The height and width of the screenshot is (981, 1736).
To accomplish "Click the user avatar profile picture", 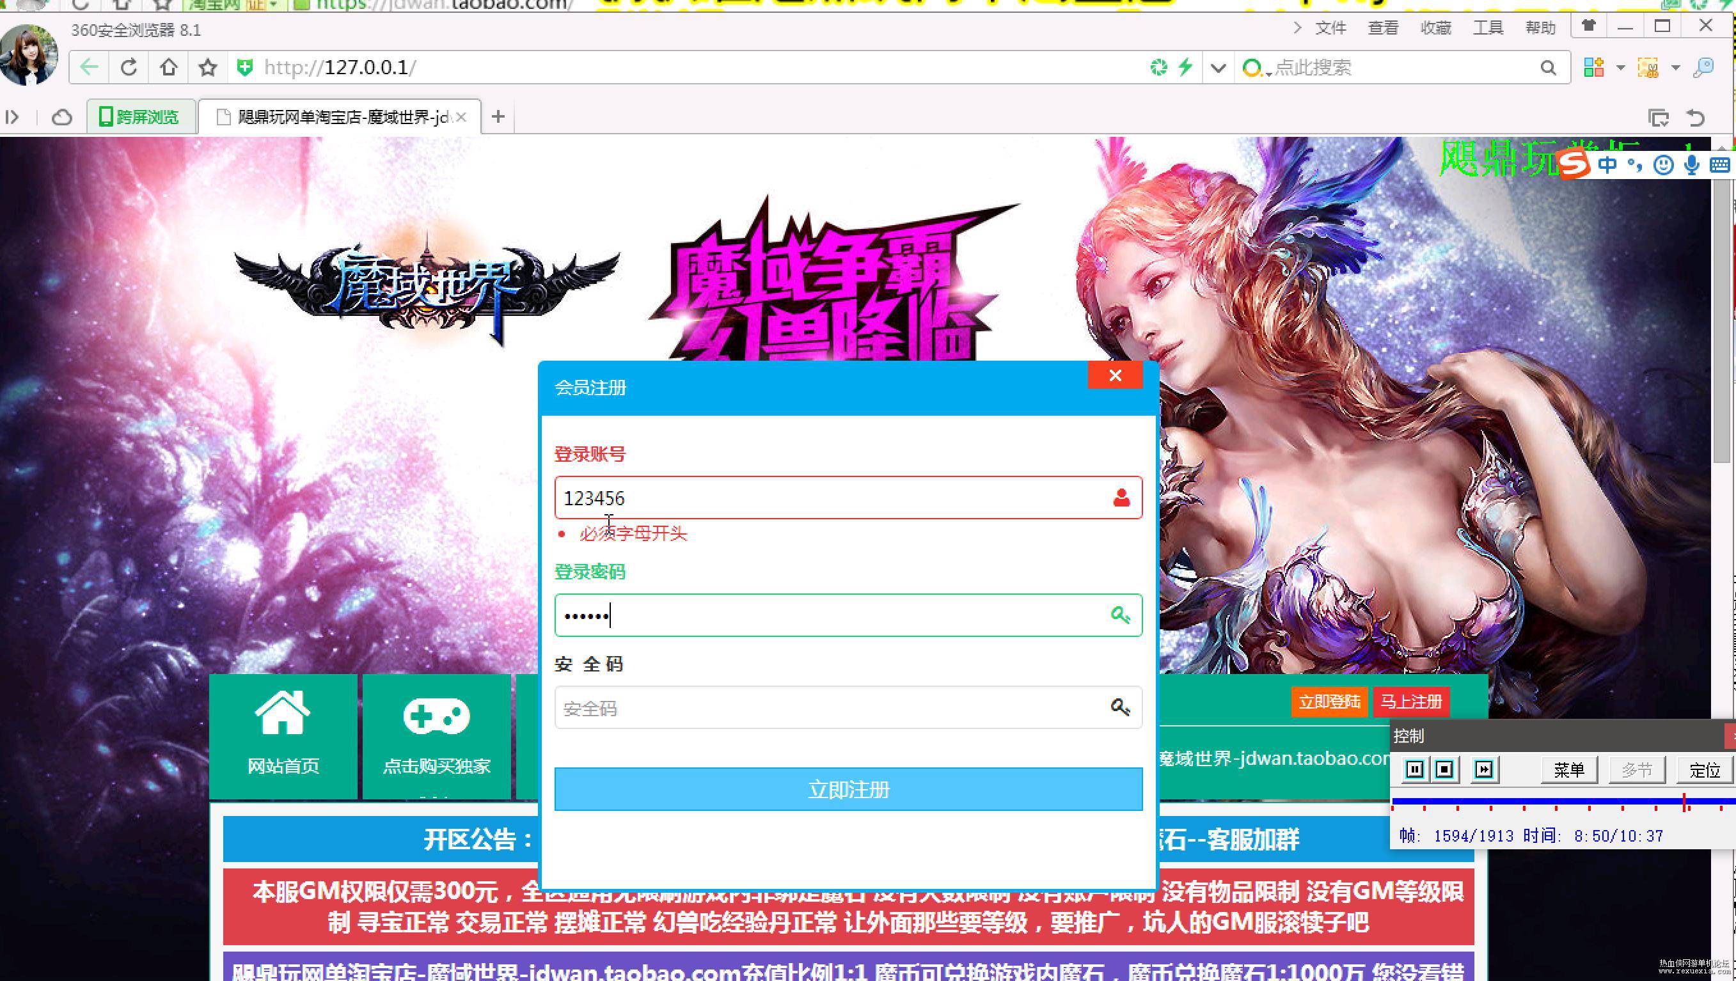I will (x=28, y=54).
